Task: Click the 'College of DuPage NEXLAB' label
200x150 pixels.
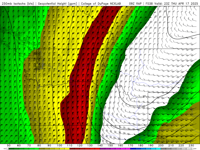Action: click(x=101, y=3)
